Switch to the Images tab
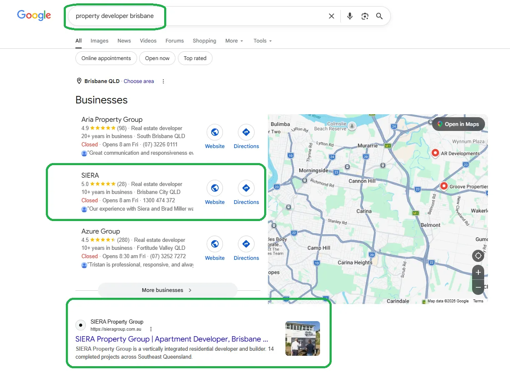The width and height of the screenshot is (510, 372). (x=100, y=41)
